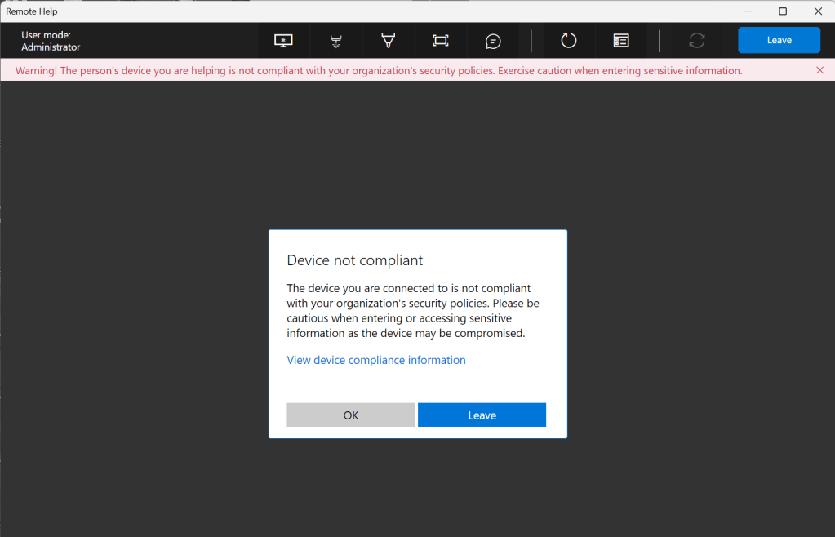Click the red warning banner text

click(x=379, y=71)
